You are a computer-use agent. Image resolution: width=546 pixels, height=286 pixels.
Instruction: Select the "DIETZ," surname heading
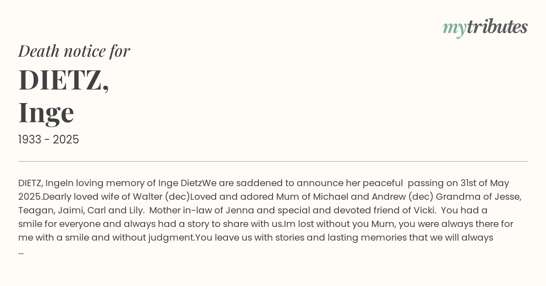pos(64,80)
